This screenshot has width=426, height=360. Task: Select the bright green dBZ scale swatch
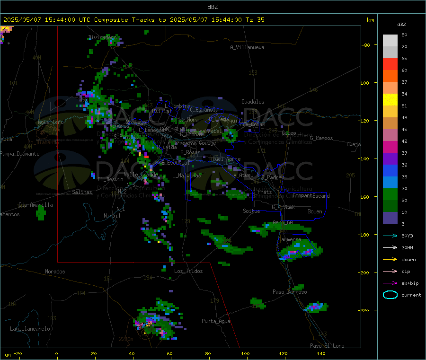(390, 194)
